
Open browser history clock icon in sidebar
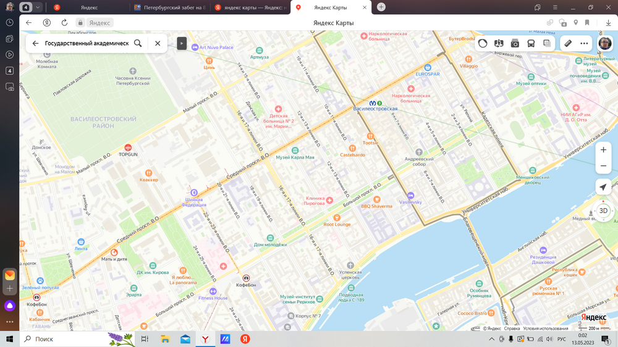[x=9, y=23]
